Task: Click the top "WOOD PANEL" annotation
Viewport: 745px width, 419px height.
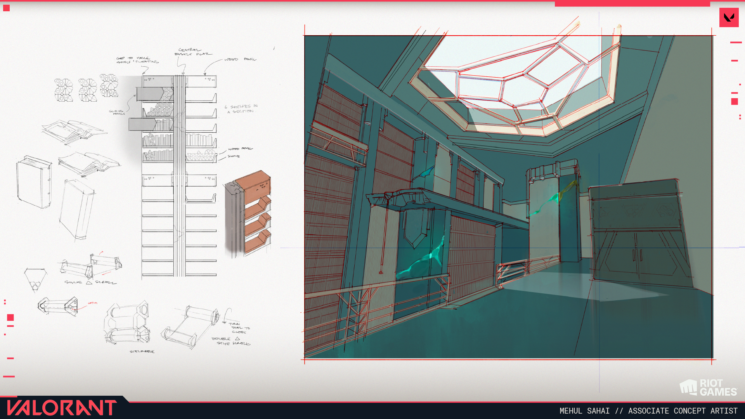Action: pos(240,59)
